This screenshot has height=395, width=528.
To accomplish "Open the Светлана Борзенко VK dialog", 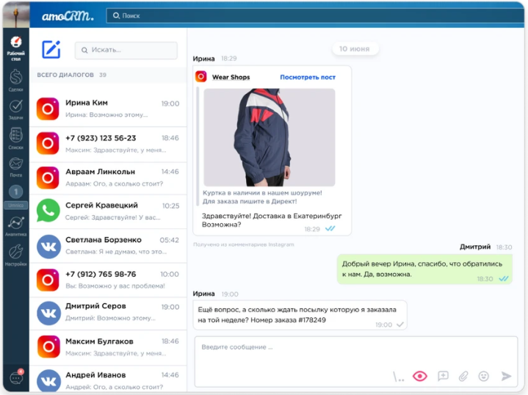I will [108, 246].
